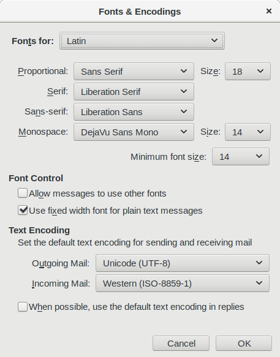Open the Proportional font type dropdown
The width and height of the screenshot is (280, 357).
[134, 72]
